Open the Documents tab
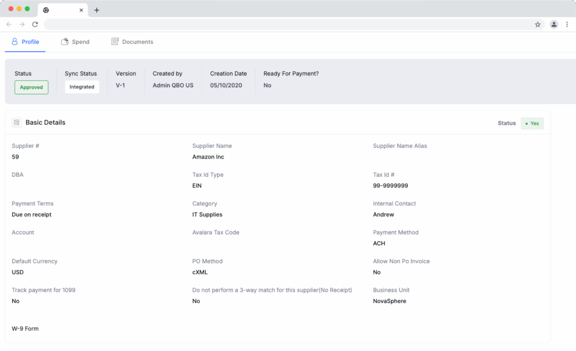 pyautogui.click(x=132, y=41)
